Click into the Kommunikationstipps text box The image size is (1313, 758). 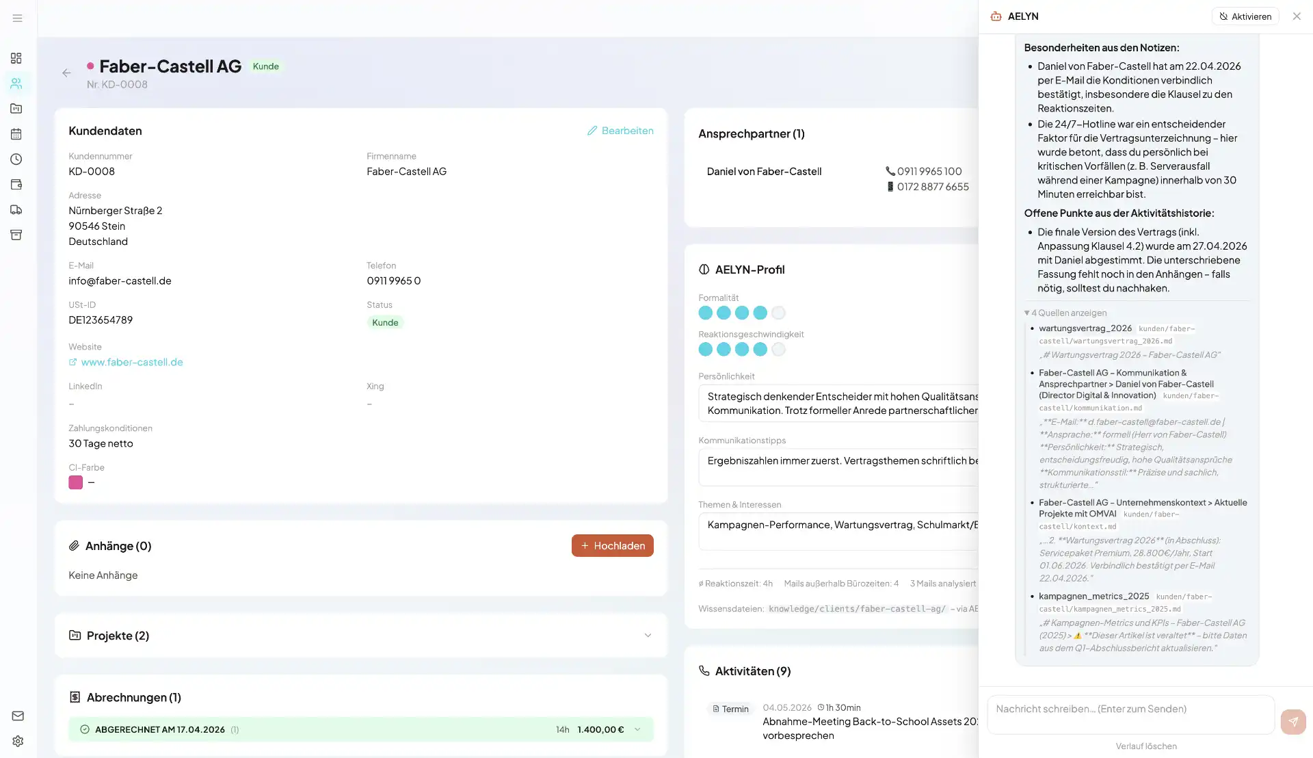(x=838, y=467)
